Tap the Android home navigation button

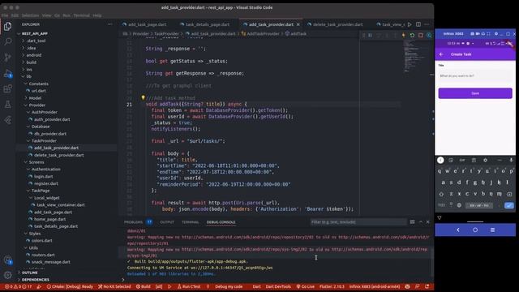[475, 230]
